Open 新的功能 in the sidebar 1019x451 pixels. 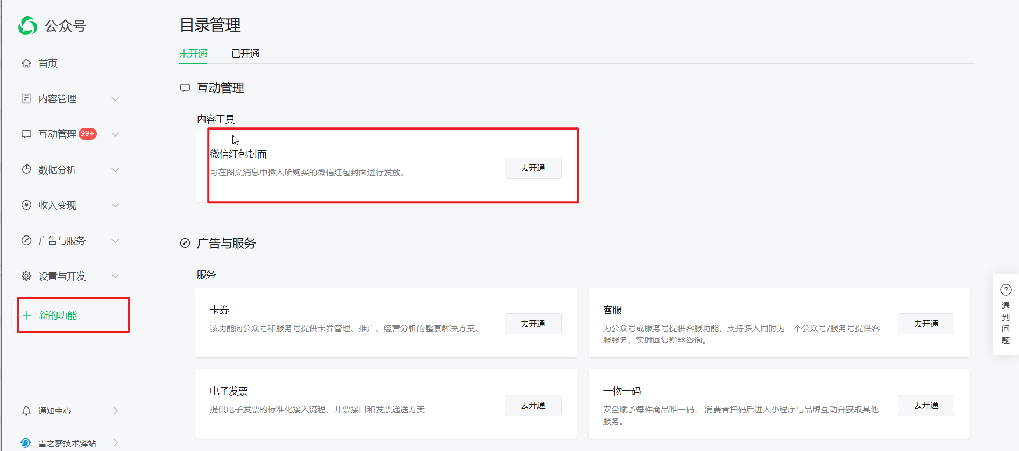58,316
